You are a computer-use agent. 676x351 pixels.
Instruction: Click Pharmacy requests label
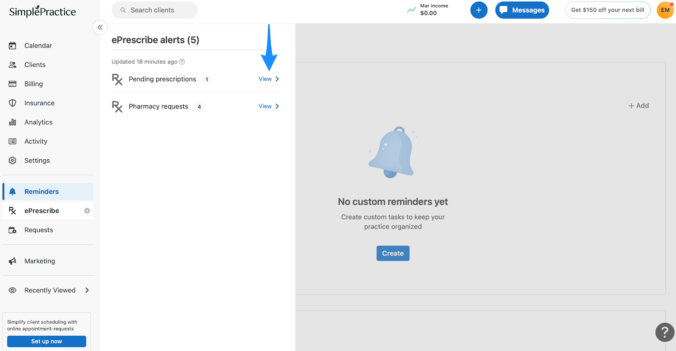[x=158, y=106]
